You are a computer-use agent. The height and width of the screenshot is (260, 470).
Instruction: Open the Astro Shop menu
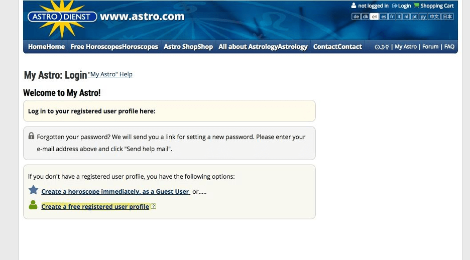coord(188,47)
